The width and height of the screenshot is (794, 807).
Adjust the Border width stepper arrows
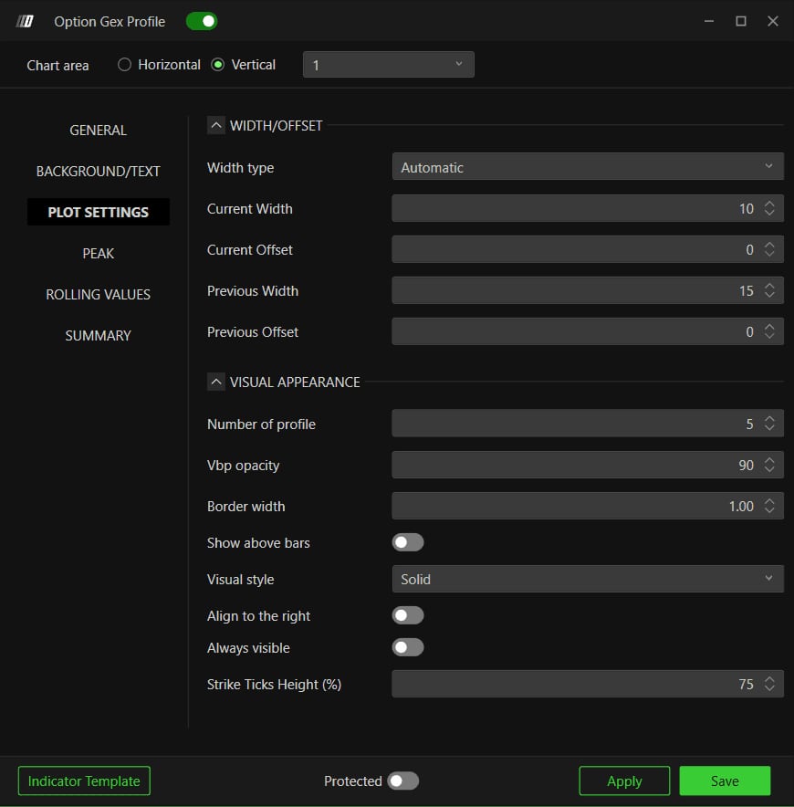pos(769,506)
